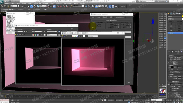Select the Select and Link tool

[x=2, y=6]
